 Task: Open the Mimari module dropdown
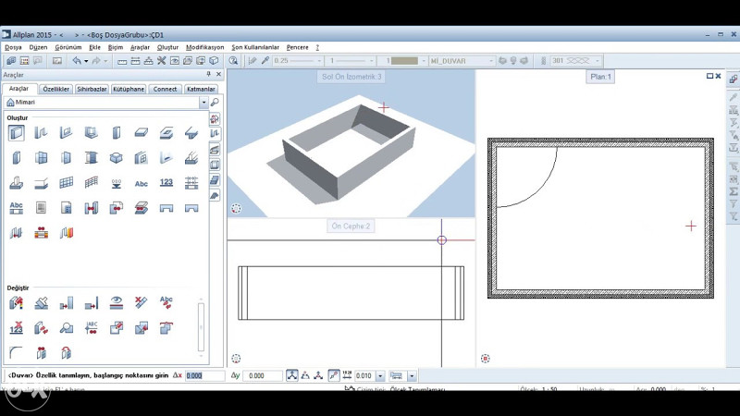click(203, 103)
